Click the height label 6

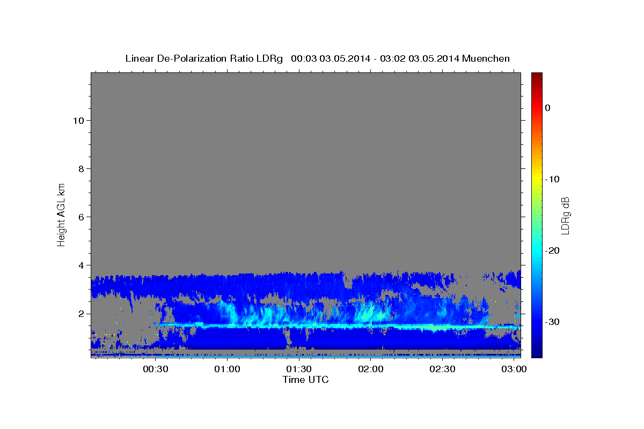[x=80, y=217]
